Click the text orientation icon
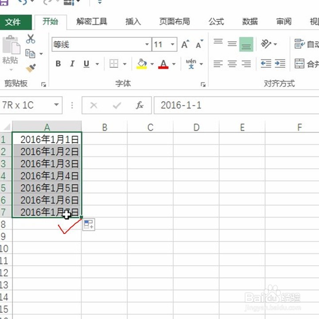Screen dimensions: 319x319 point(266,44)
